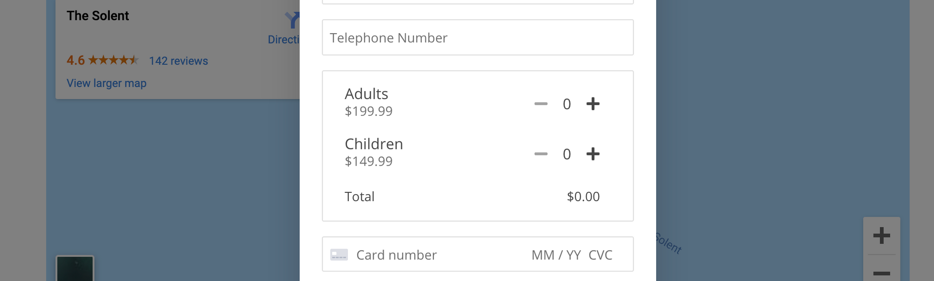Open View larger map link
Viewport: 934px width, 281px height.
tap(106, 83)
